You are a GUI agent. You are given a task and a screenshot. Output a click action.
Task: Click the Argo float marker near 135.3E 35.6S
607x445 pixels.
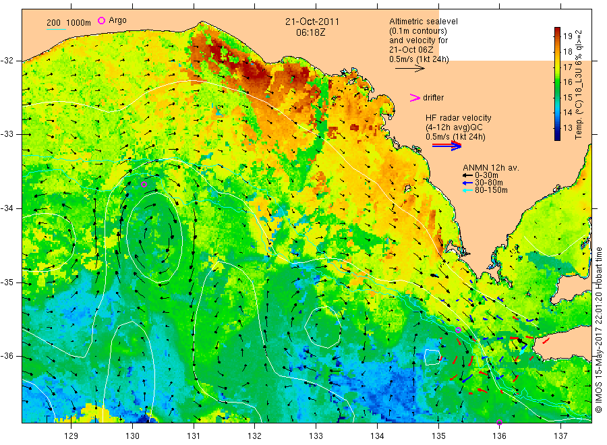(458, 330)
